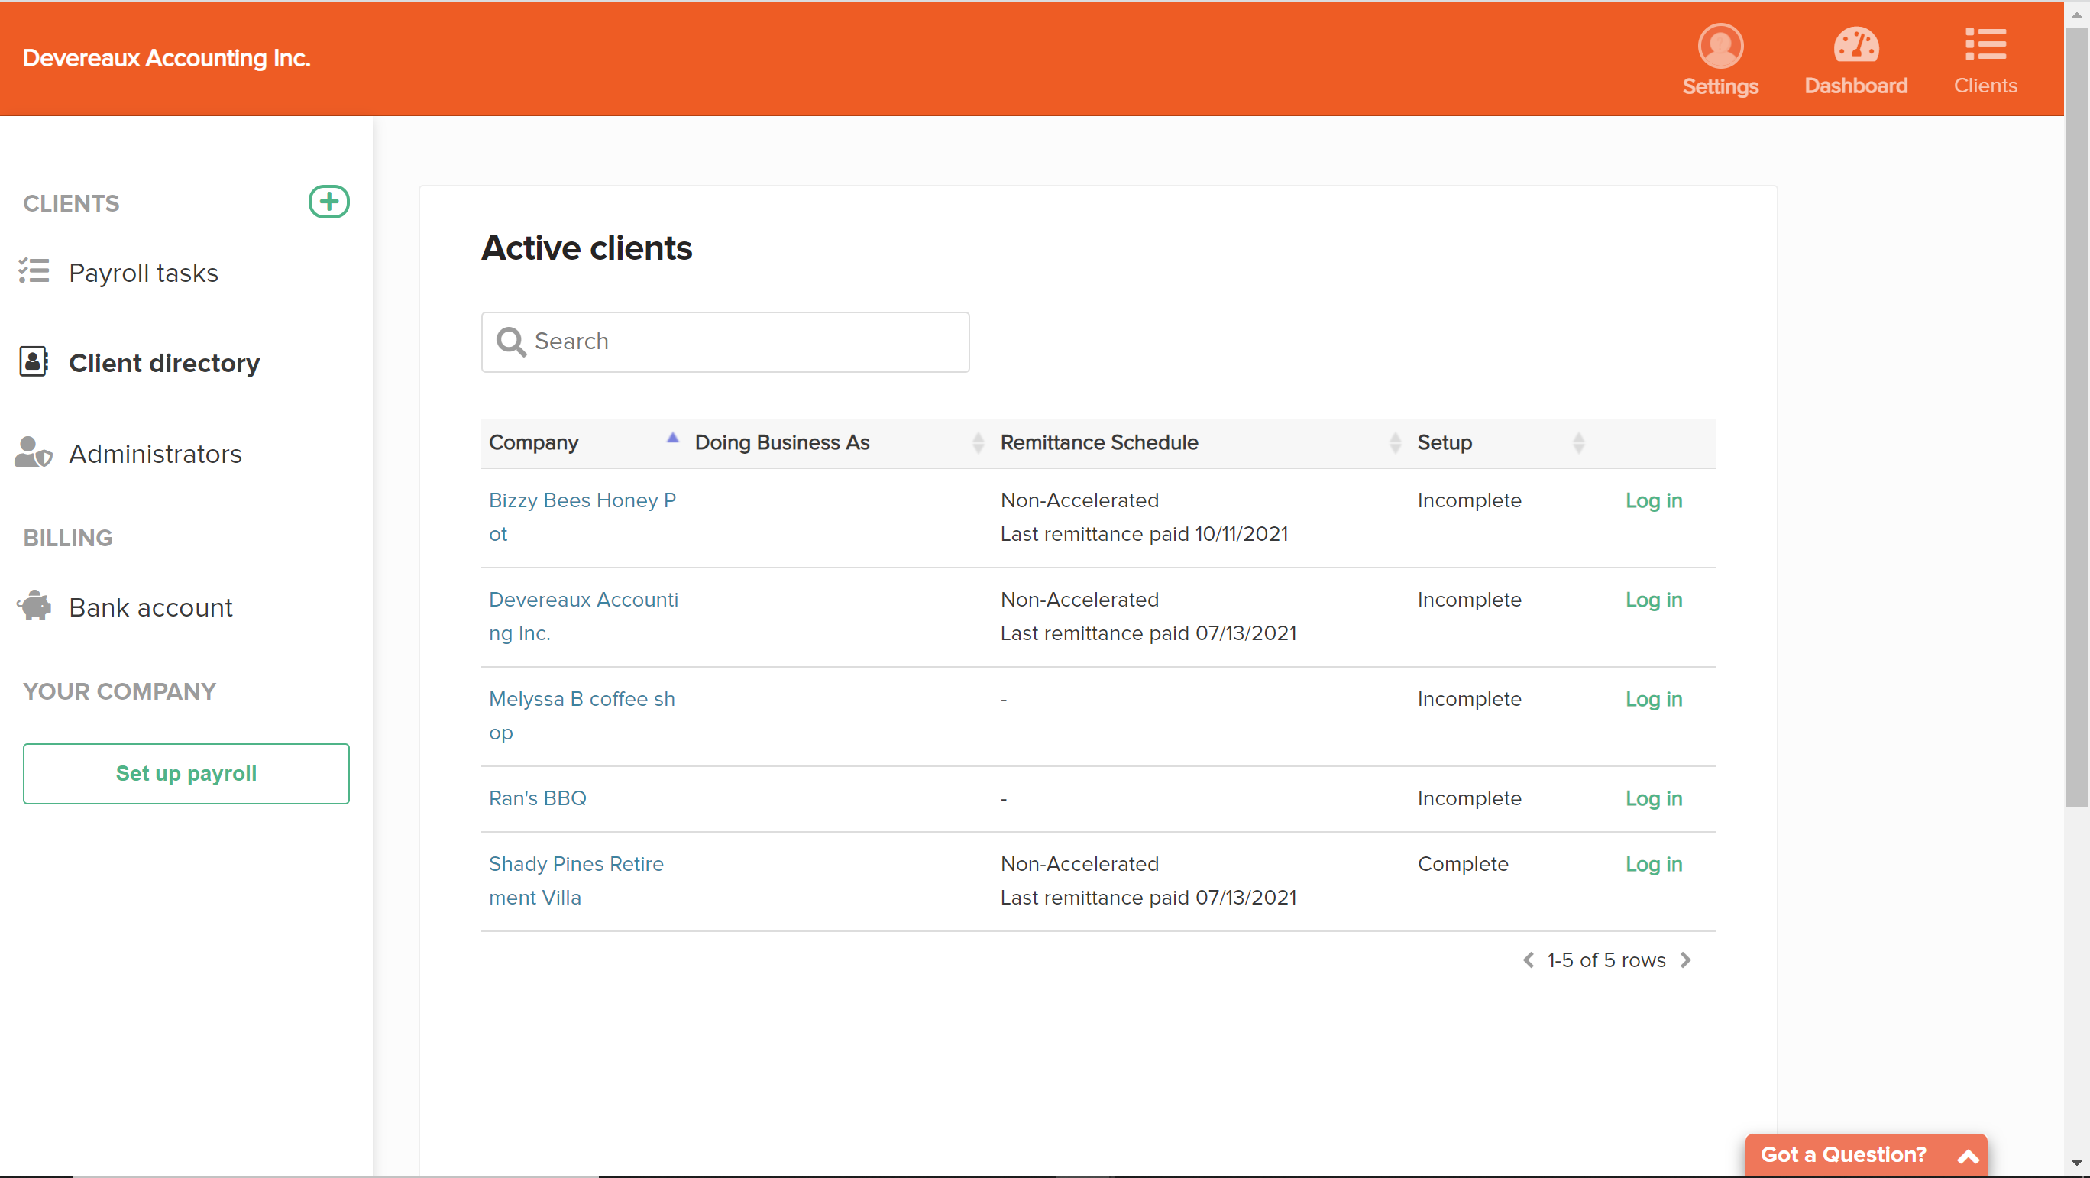Click the search magnifier icon
The width and height of the screenshot is (2090, 1178).
[x=511, y=341]
